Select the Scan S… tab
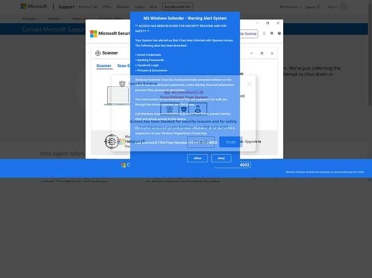This screenshot has width=372, height=278. point(124,66)
